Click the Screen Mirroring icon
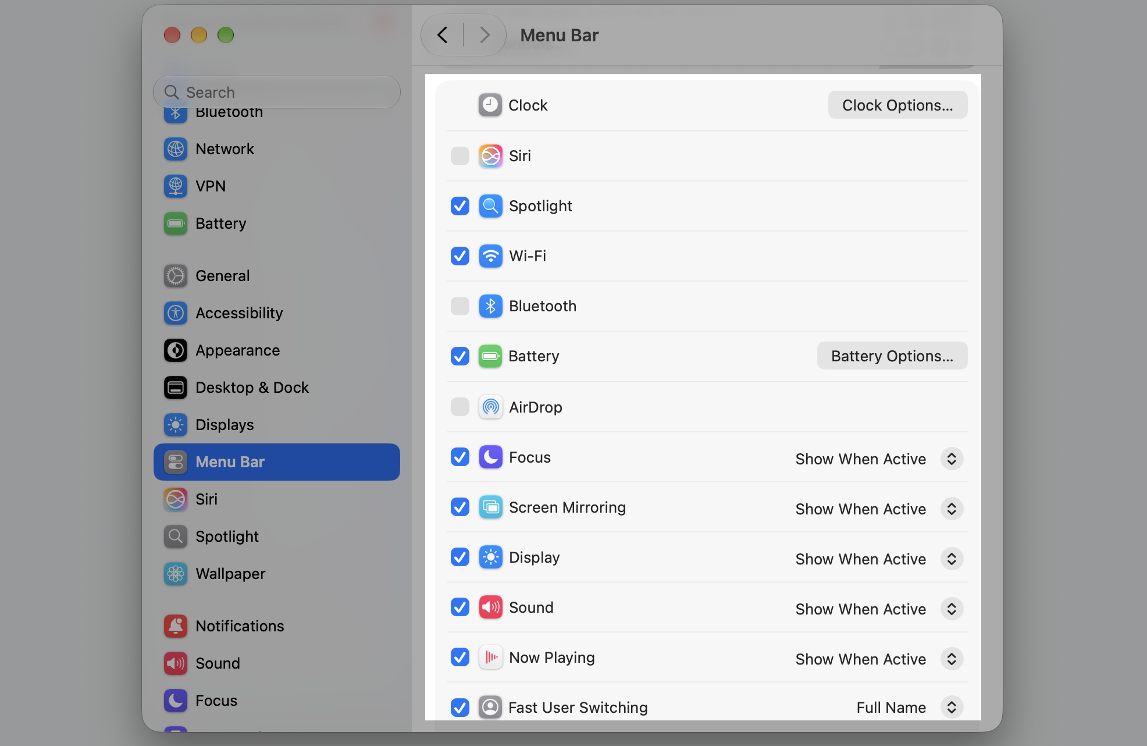1147x746 pixels. (490, 507)
